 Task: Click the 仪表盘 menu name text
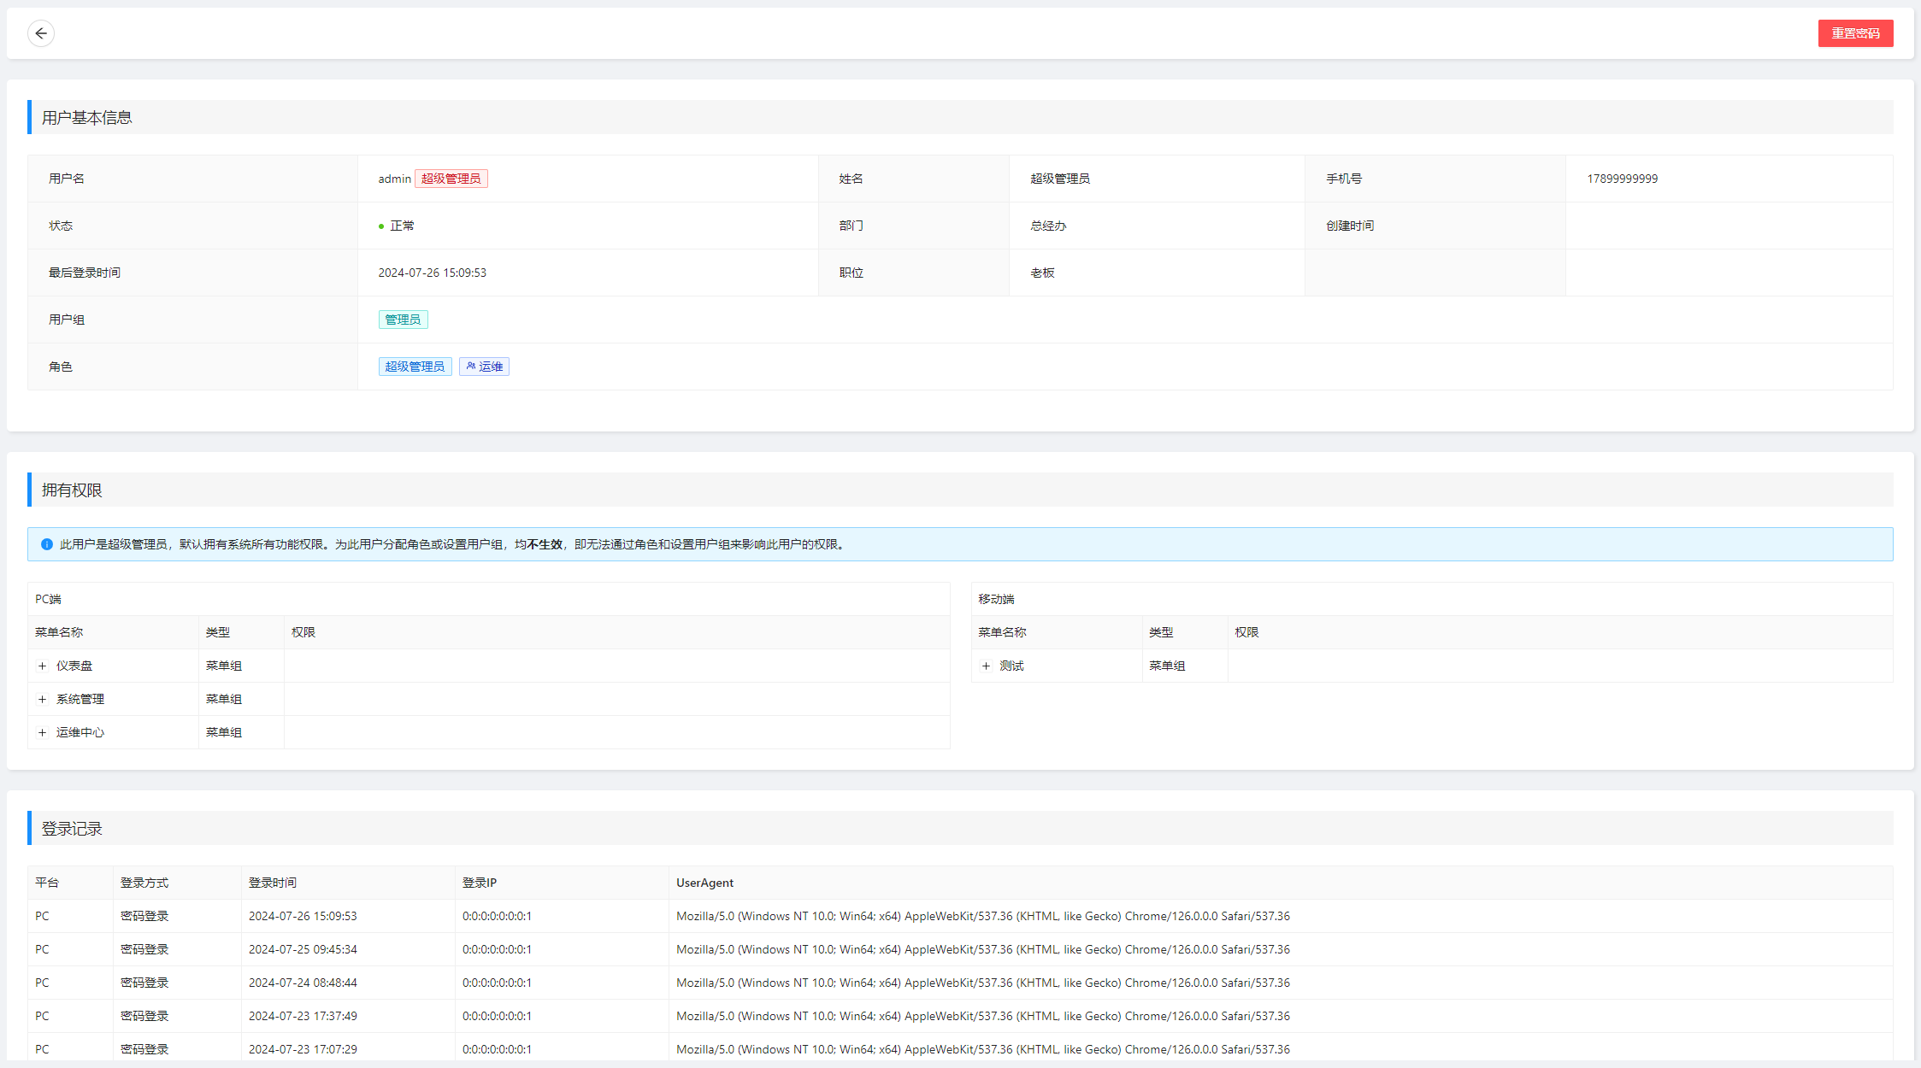click(74, 666)
